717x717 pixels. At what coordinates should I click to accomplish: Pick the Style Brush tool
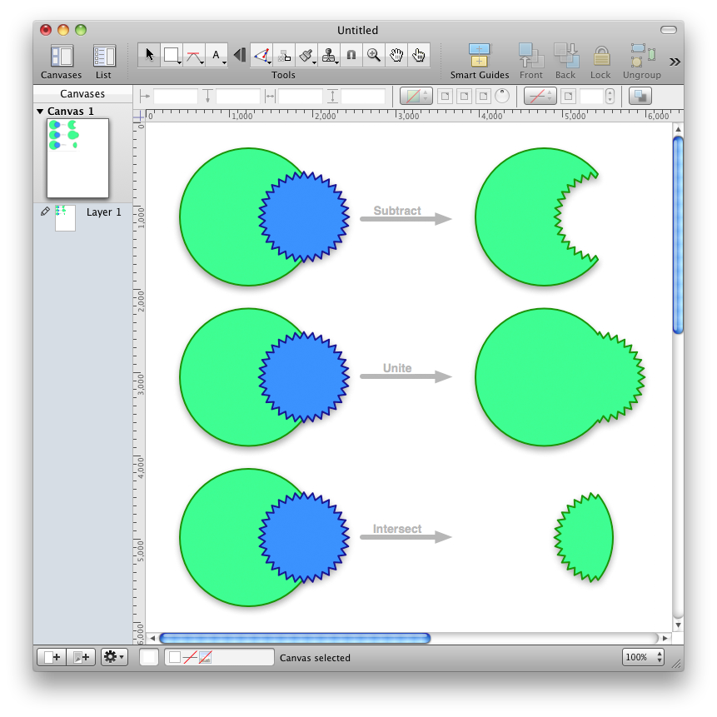[306, 55]
